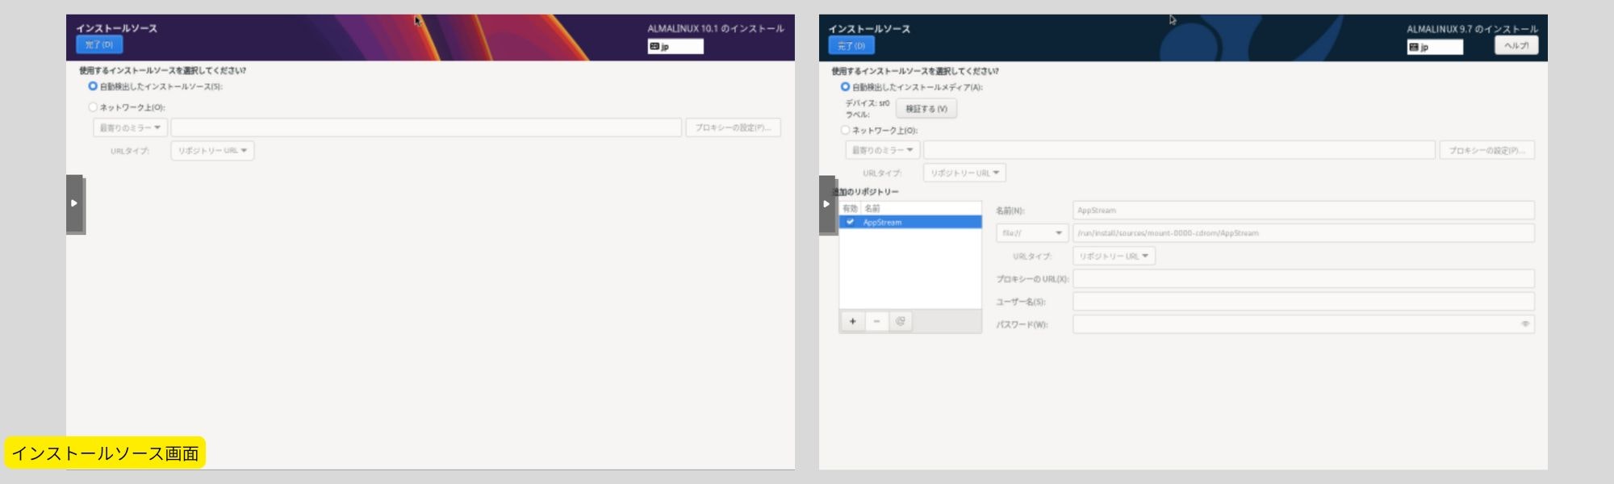Image resolution: width=1614 pixels, height=484 pixels.
Task: Add a repository with plus icon
Action: coord(852,321)
